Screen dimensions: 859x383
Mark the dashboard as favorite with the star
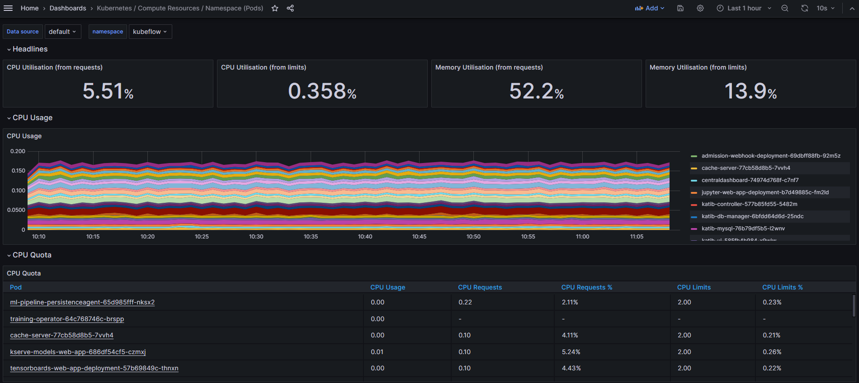[275, 8]
